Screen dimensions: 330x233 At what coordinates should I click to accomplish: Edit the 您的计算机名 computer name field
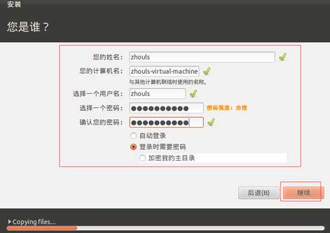(x=164, y=72)
